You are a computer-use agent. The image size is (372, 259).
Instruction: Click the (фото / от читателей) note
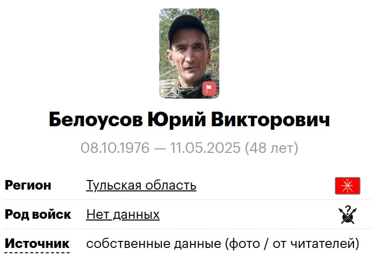[x=292, y=244]
